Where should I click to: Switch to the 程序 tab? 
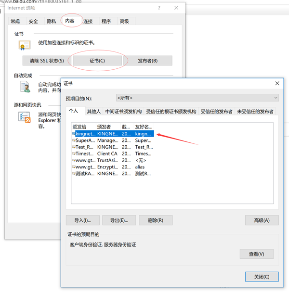(106, 21)
